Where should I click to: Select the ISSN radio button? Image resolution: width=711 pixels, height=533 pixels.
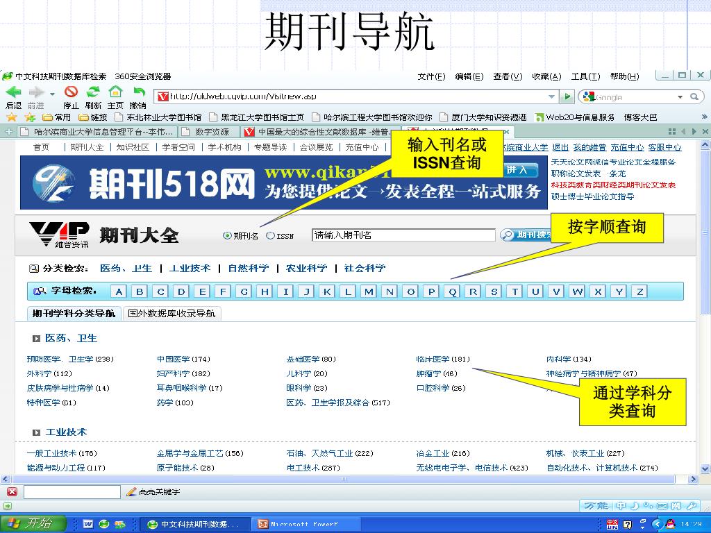[270, 236]
